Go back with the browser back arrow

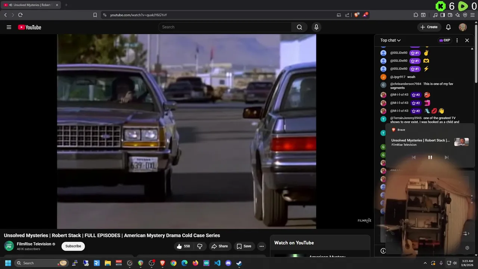tap(5, 15)
